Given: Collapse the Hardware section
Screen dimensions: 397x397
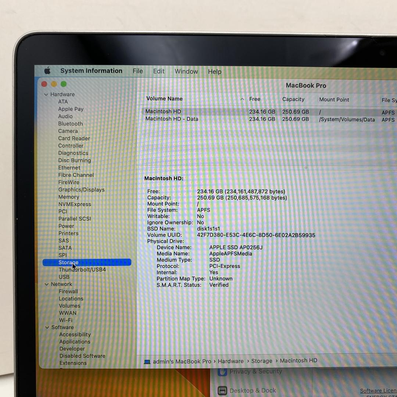Looking at the screenshot, I should tap(46, 94).
